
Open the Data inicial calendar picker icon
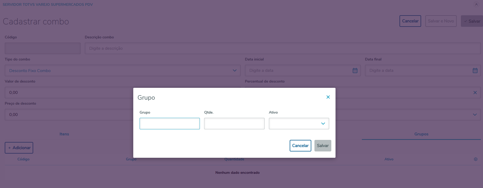pos(355,70)
